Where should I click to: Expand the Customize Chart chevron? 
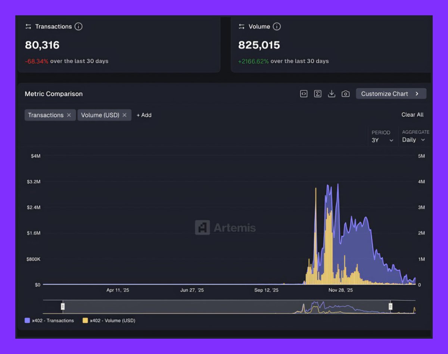point(418,94)
